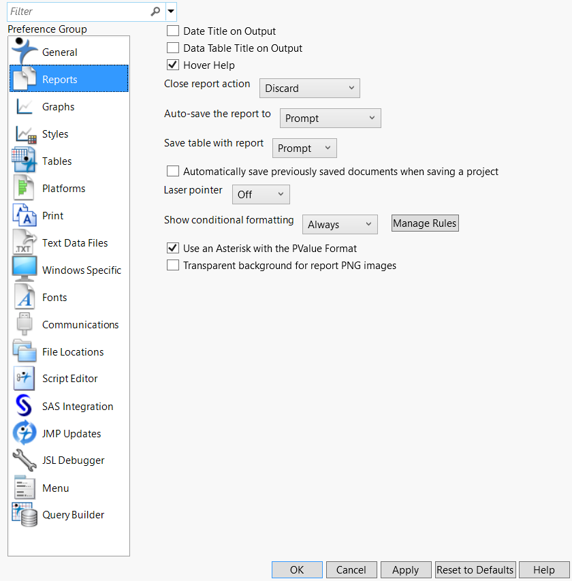The width and height of the screenshot is (572, 581).
Task: Click Reset to Defaults button
Action: point(475,569)
